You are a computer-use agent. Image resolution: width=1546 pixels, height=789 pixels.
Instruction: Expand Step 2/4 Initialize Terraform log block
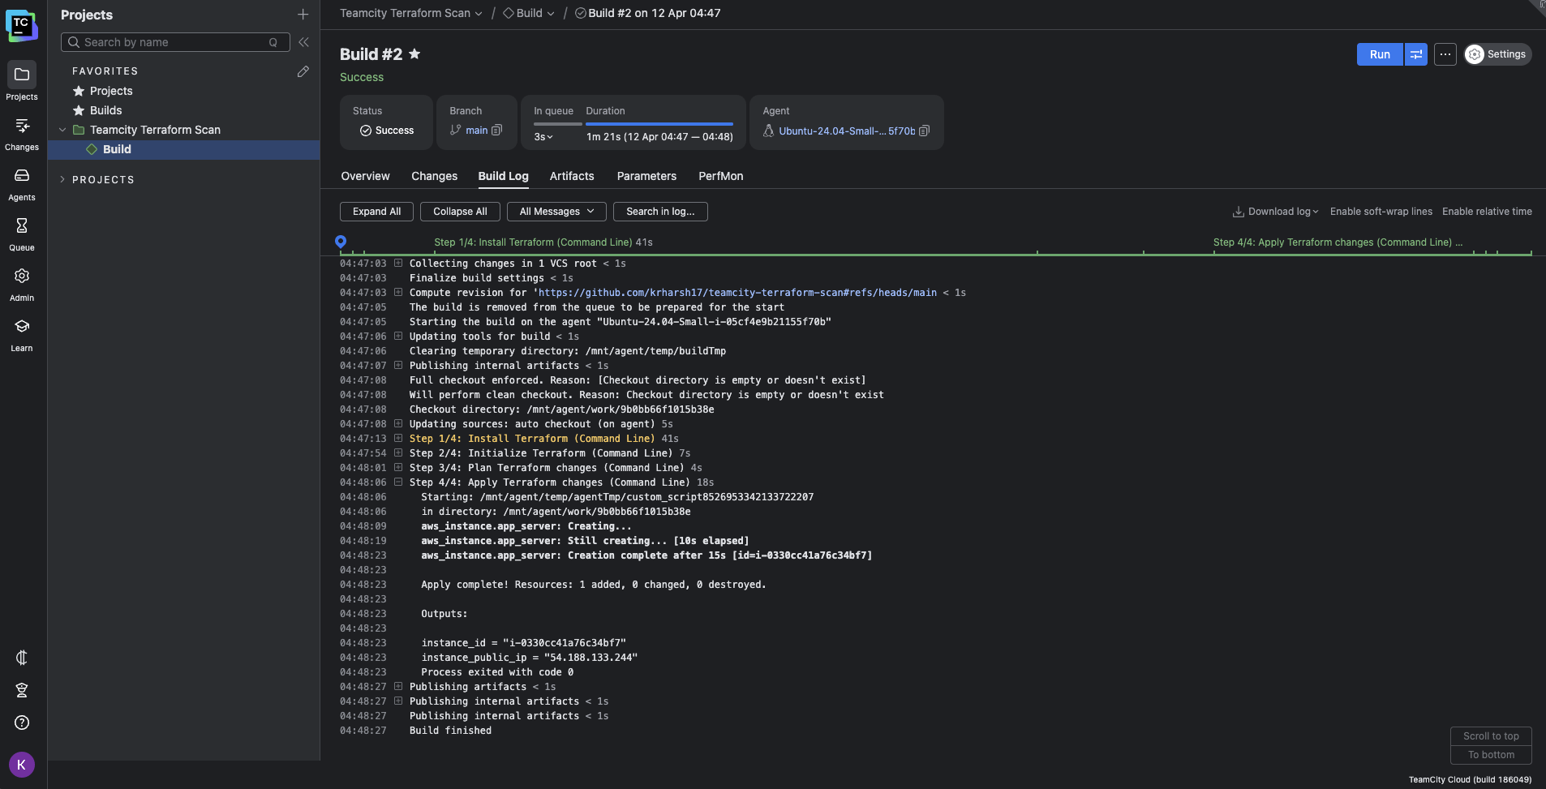click(x=398, y=452)
